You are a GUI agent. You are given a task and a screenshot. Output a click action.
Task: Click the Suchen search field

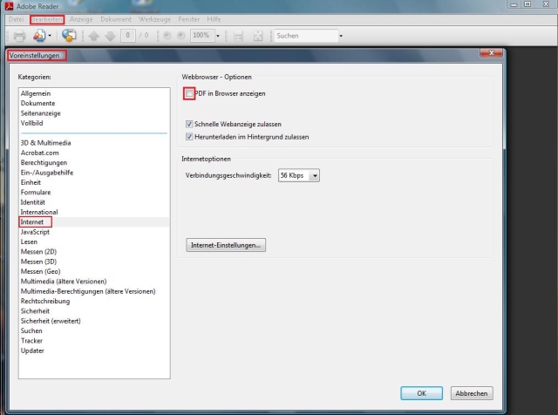306,36
